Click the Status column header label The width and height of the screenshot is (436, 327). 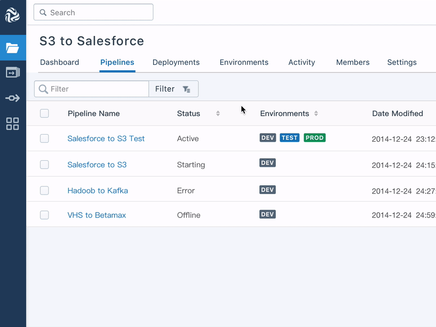point(189,113)
